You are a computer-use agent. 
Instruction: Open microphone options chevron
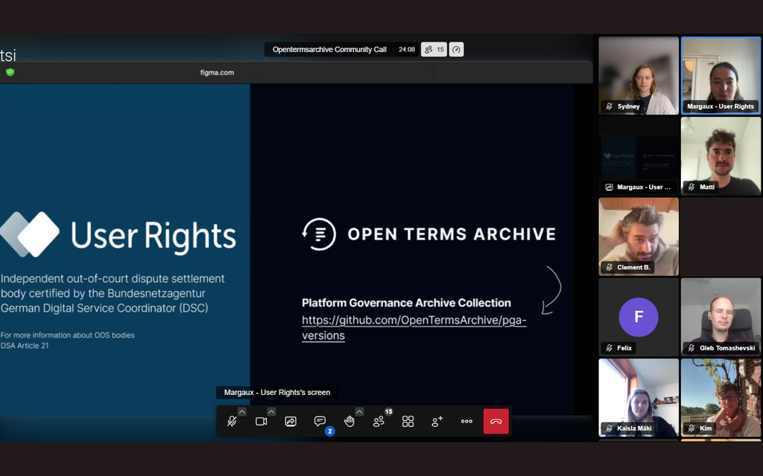tap(242, 412)
